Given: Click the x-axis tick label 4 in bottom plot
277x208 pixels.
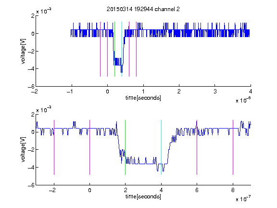Looking at the screenshot, I should (x=161, y=190).
